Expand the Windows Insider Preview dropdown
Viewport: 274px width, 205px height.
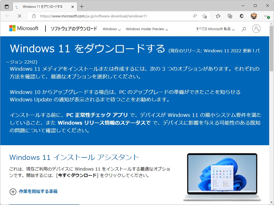147,29
